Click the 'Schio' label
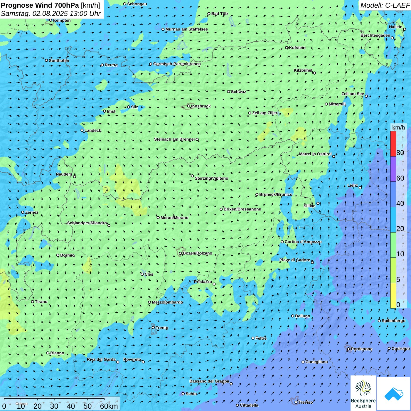 [191, 394]
